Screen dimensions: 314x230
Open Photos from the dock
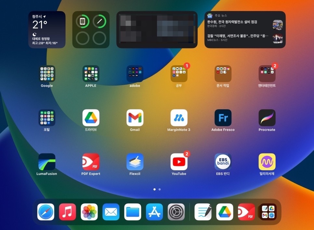(89, 212)
